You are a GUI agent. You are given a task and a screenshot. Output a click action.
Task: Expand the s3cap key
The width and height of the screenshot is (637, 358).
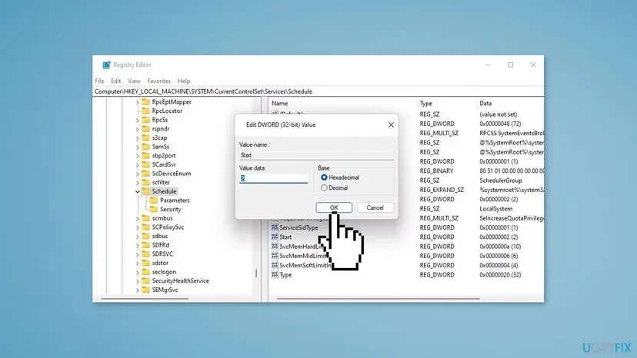tap(137, 138)
